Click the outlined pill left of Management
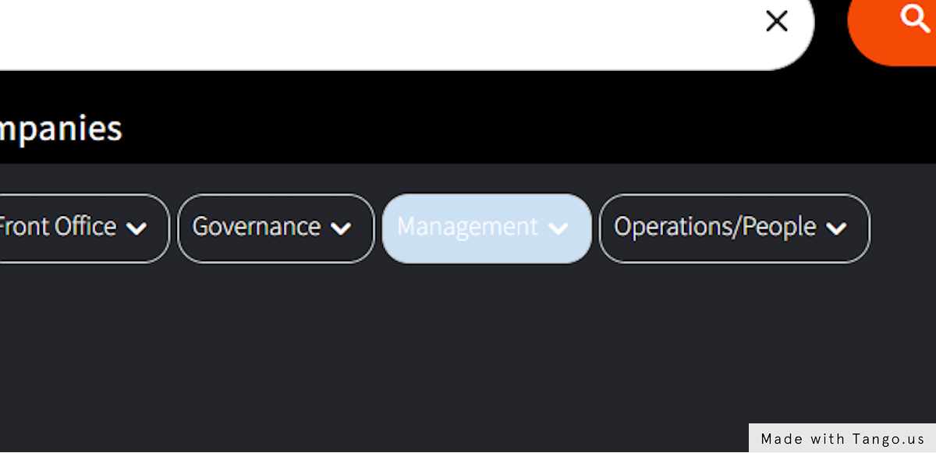936x453 pixels. (276, 228)
